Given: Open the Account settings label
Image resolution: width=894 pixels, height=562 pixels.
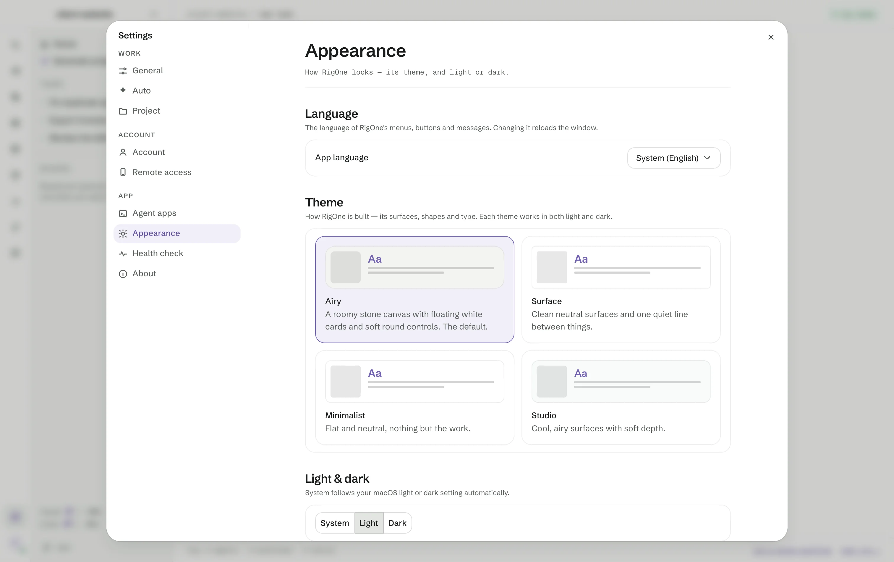Looking at the screenshot, I should point(148,152).
